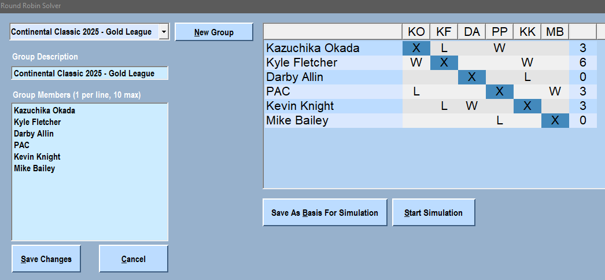Viewport: 605px width, 280px height.
Task: Click the KO column header
Action: click(x=416, y=32)
